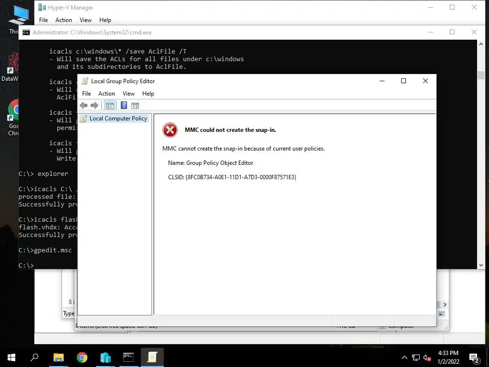The image size is (489, 367).
Task: Launch Google Chrome from the taskbar
Action: 82,357
